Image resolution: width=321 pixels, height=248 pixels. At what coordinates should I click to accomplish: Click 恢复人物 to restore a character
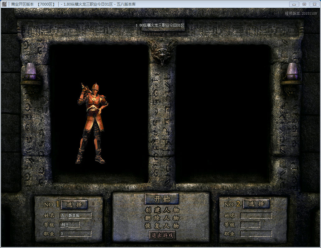[162, 226]
